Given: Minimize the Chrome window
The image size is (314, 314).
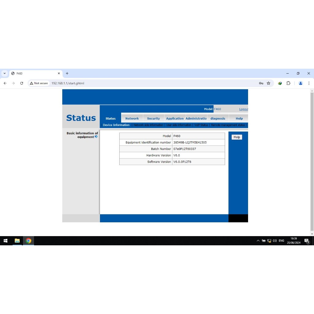Looking at the screenshot, I should click(x=288, y=74).
